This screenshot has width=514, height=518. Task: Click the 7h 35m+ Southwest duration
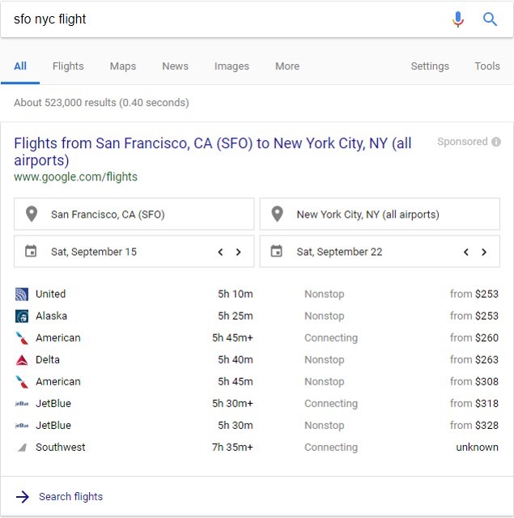pyautogui.click(x=232, y=448)
